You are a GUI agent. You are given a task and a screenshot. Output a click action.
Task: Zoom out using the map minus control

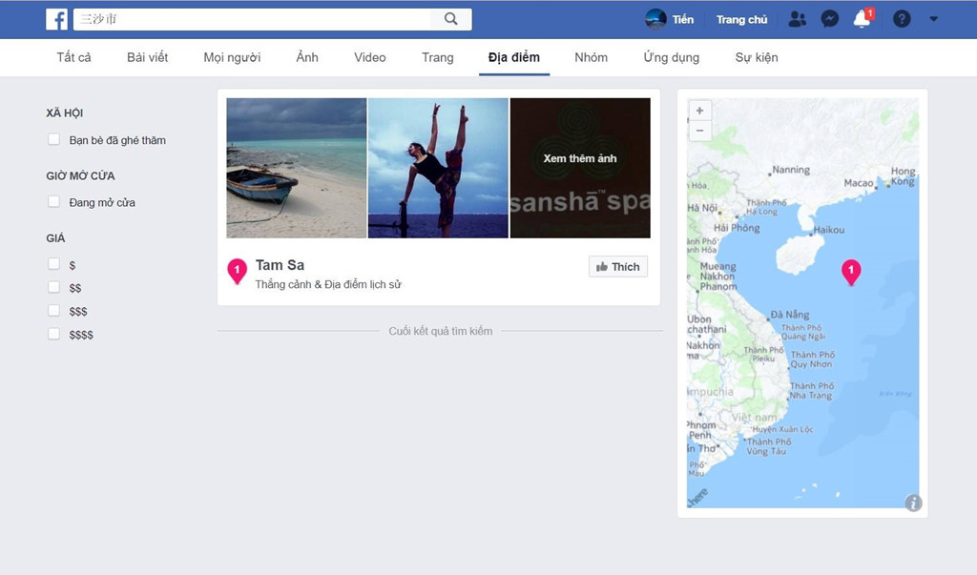pyautogui.click(x=699, y=130)
